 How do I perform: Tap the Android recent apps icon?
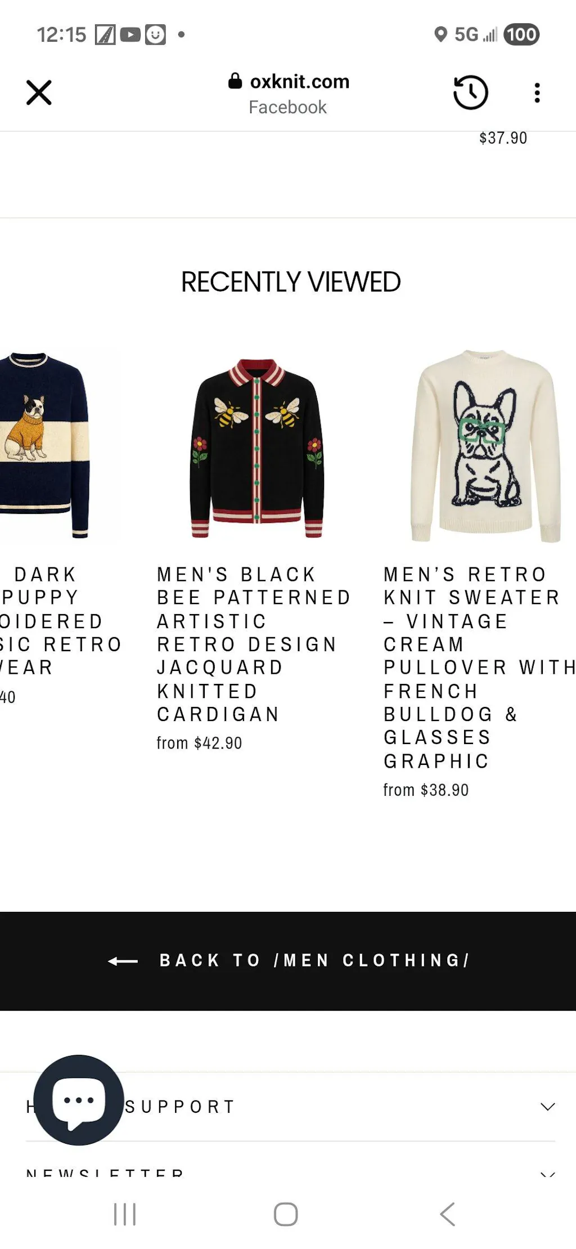click(x=124, y=1214)
